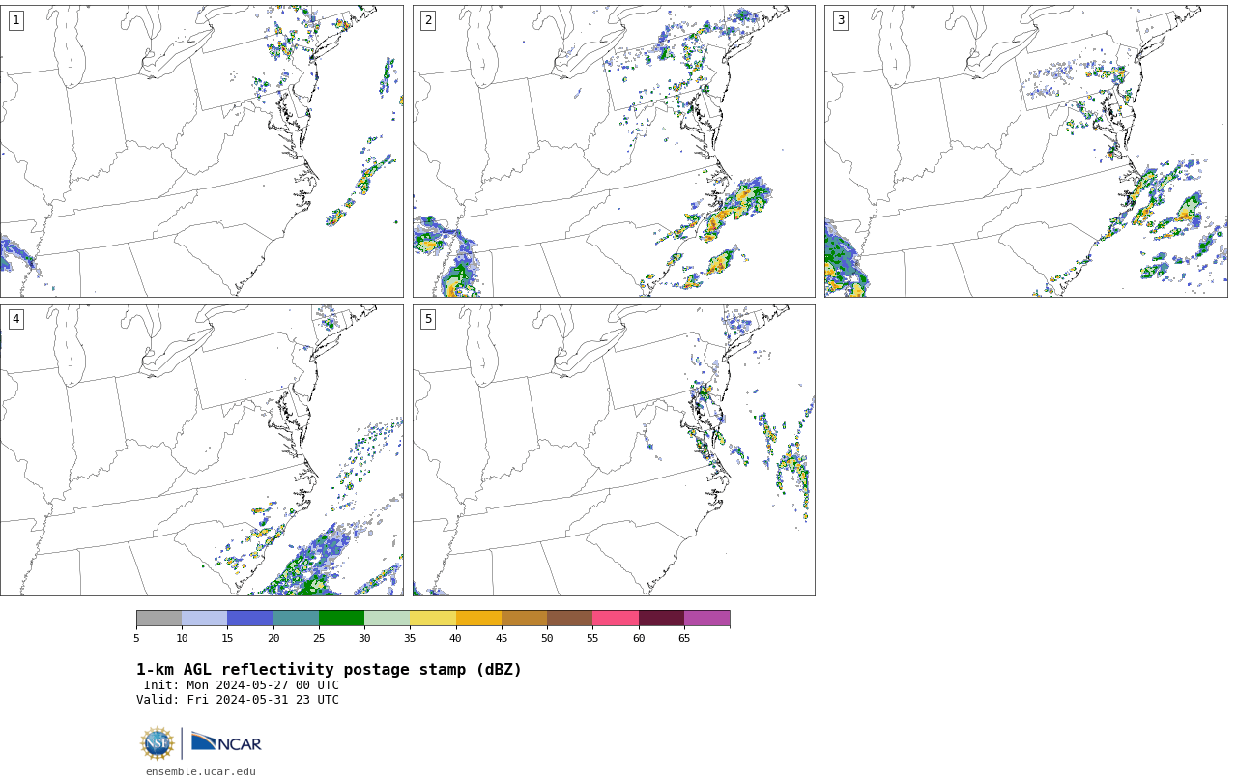Click the 1-km AGL reflectivity title
This screenshot has width=1237, height=782.
(x=329, y=670)
